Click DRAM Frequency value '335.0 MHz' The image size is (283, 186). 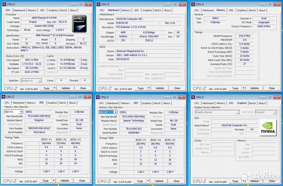(244, 36)
